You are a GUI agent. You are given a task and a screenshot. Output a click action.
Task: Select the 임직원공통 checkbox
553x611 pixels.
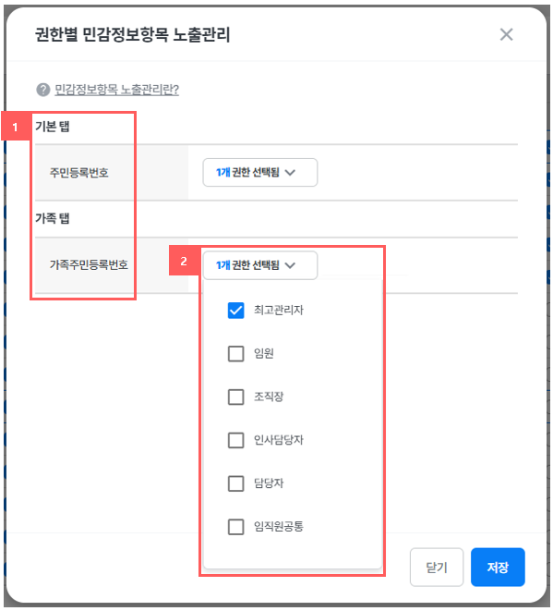(235, 527)
